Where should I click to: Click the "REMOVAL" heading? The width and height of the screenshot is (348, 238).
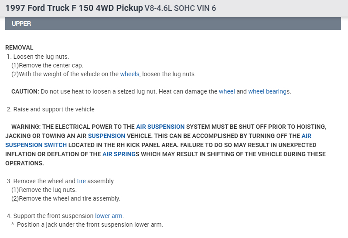tap(19, 47)
